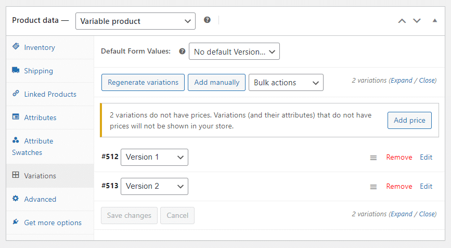Open the Shipping tab
Image resolution: width=451 pixels, height=248 pixels.
(50, 71)
